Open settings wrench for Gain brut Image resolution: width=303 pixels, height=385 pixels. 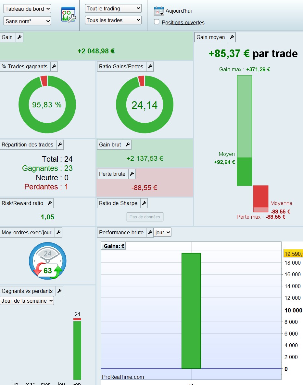(128, 144)
